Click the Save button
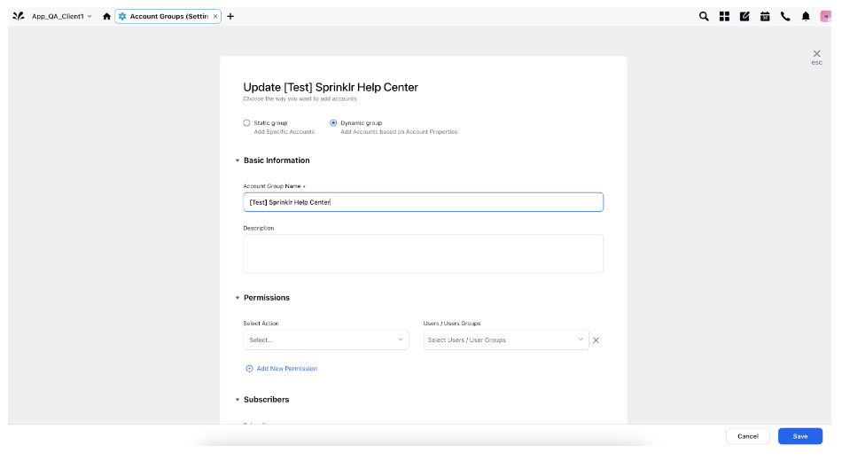The height and width of the screenshot is (461, 842). [x=800, y=436]
